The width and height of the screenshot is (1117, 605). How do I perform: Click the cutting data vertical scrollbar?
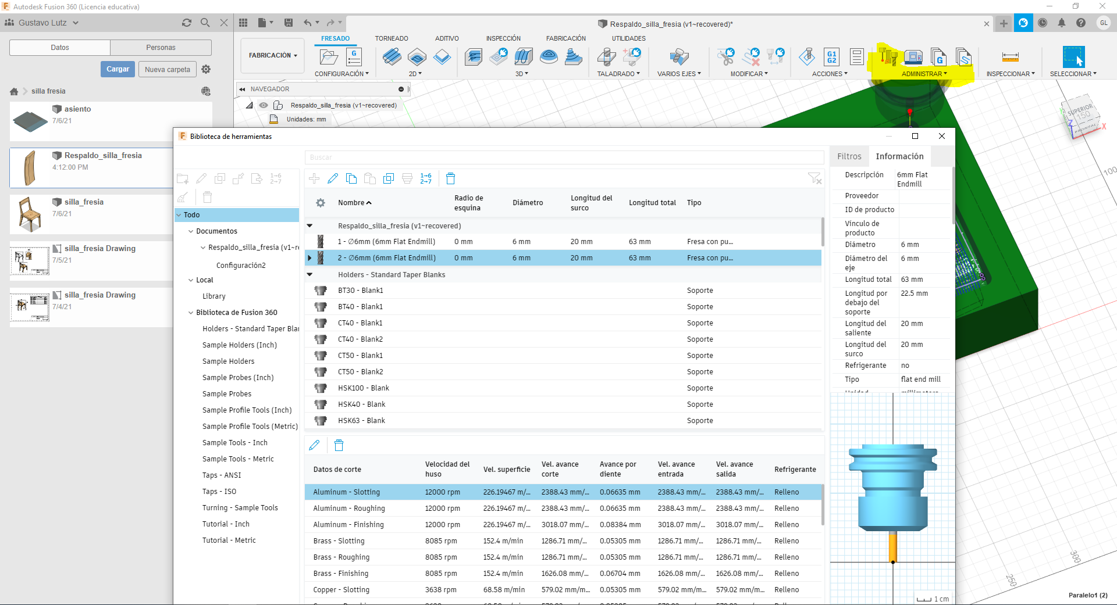pyautogui.click(x=823, y=504)
